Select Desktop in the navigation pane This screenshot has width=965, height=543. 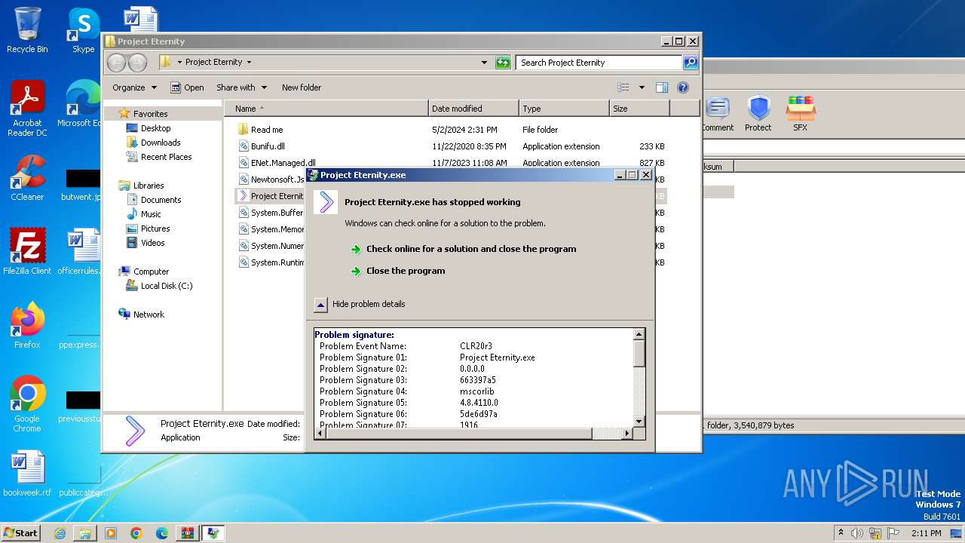click(x=155, y=128)
